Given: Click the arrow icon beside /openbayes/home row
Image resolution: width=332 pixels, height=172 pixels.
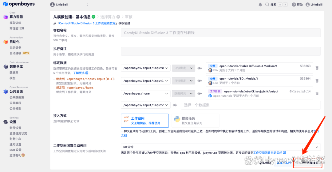Looking at the screenshot, I should pyautogui.click(x=200, y=93).
